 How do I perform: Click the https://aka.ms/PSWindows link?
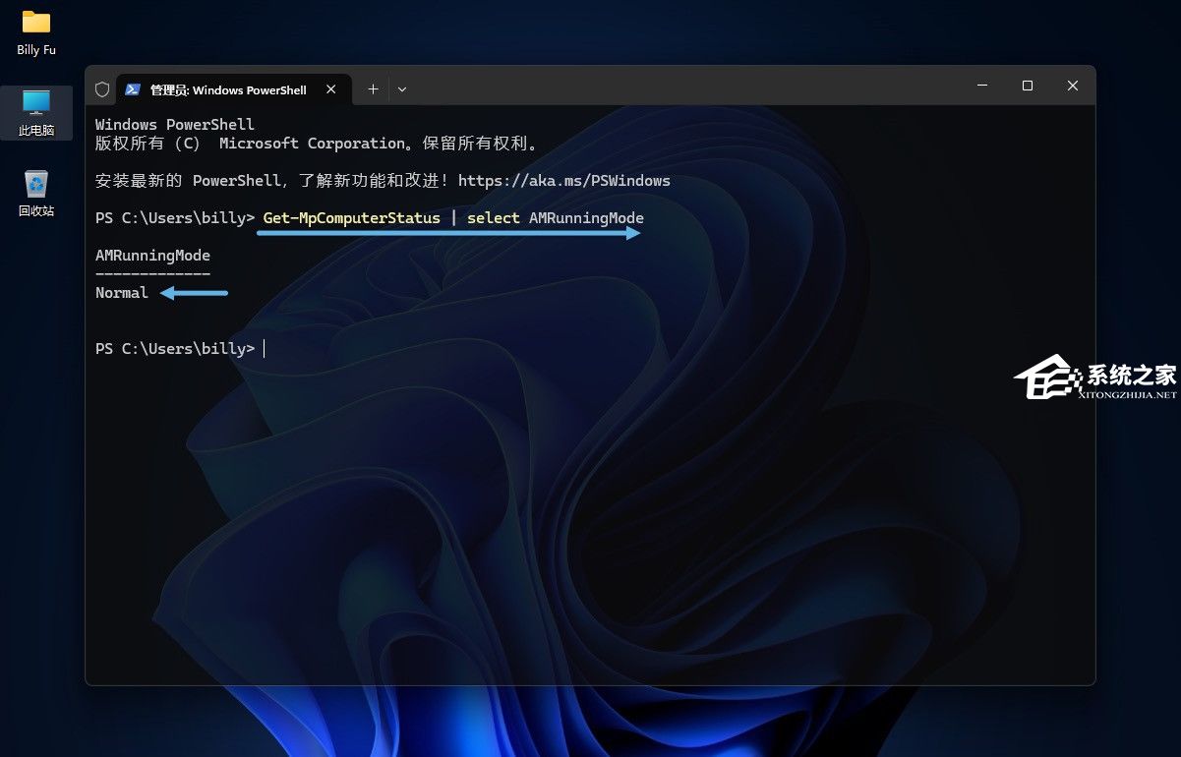point(564,181)
